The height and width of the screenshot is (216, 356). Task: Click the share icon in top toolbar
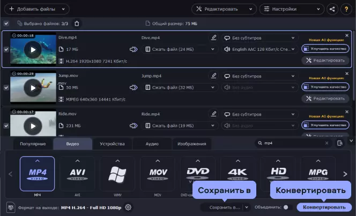click(x=332, y=9)
